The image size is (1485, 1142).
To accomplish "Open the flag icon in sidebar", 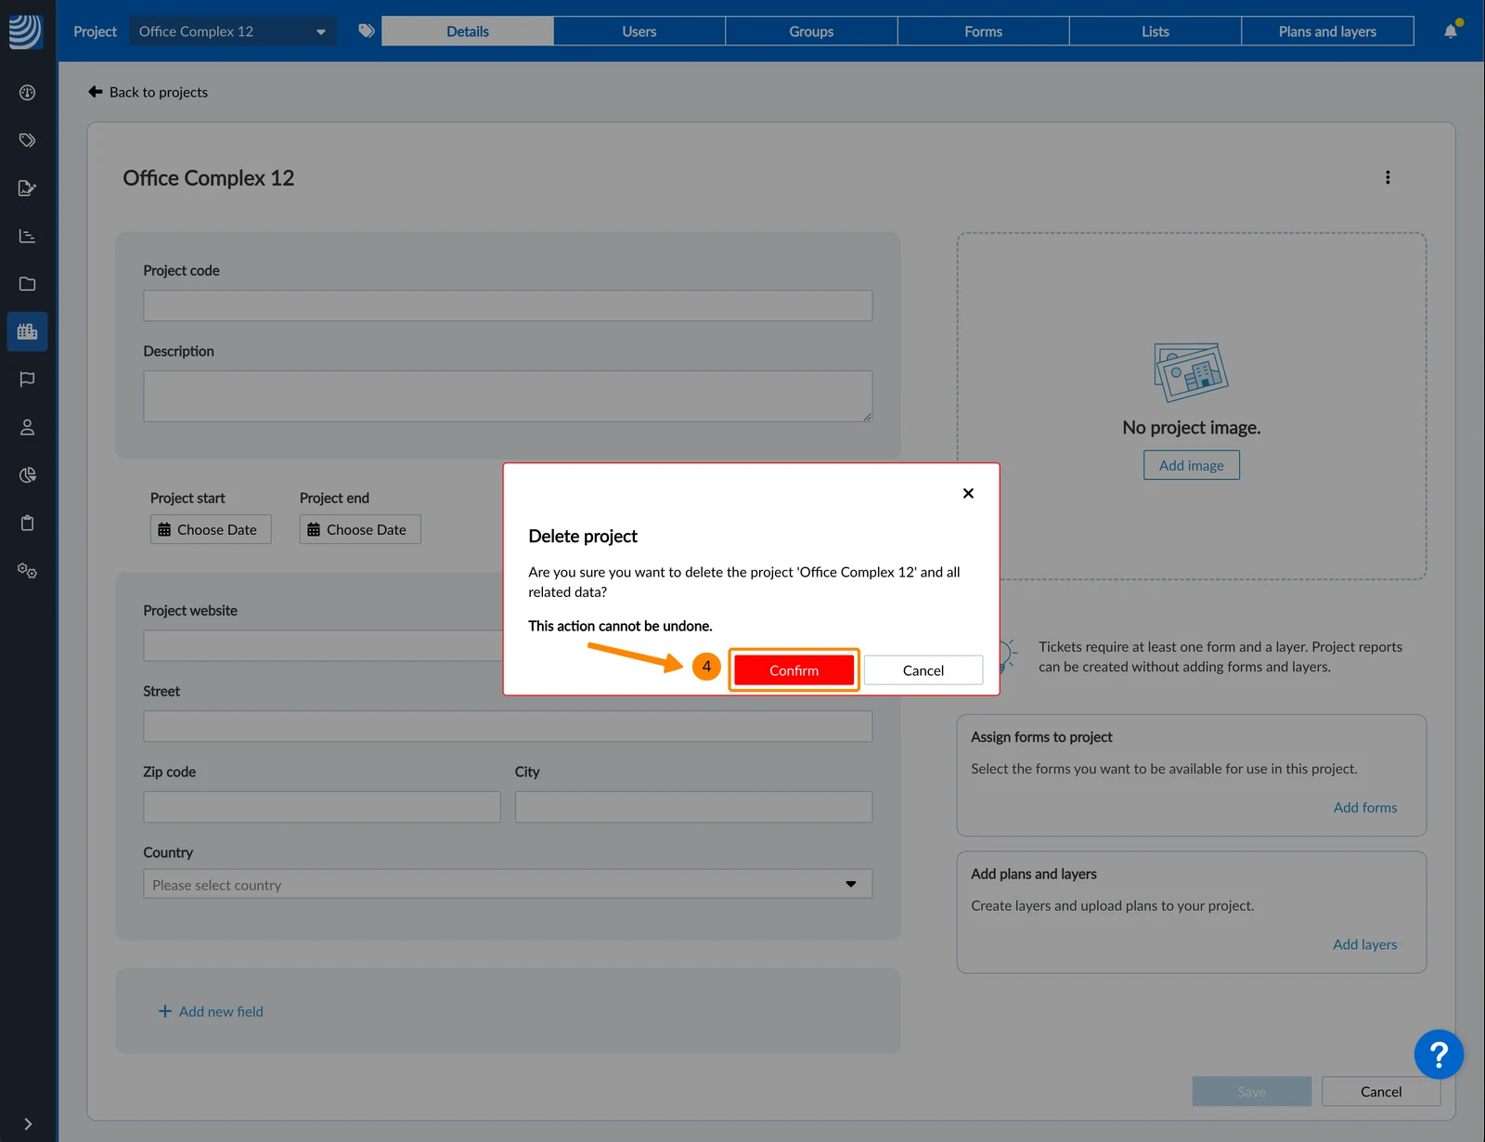I will (x=27, y=380).
